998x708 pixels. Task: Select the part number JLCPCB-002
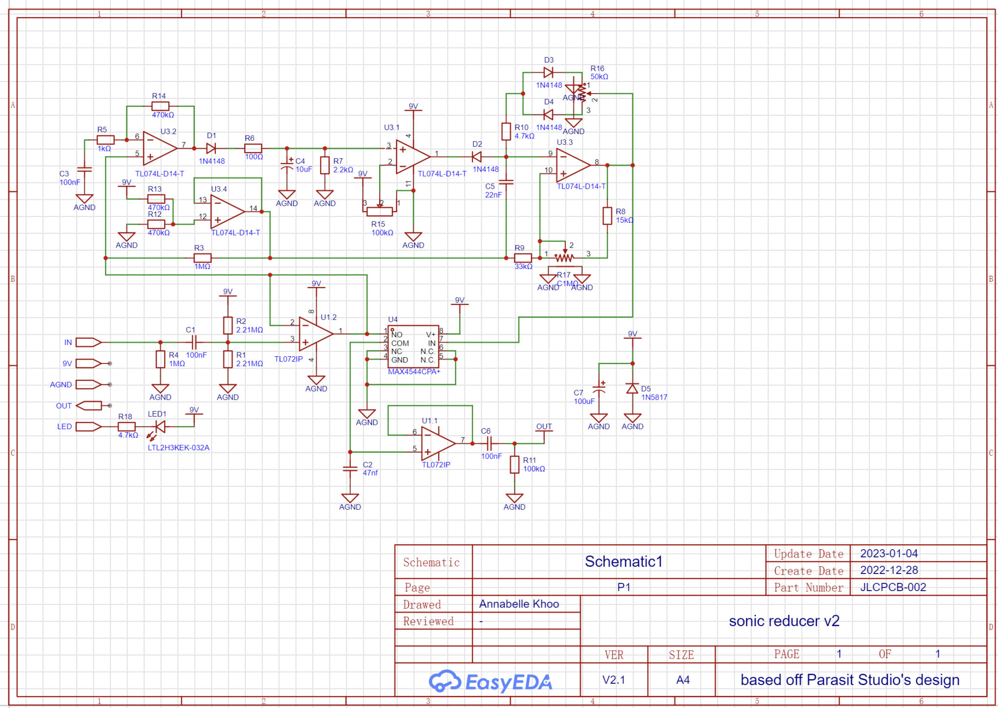(x=893, y=588)
